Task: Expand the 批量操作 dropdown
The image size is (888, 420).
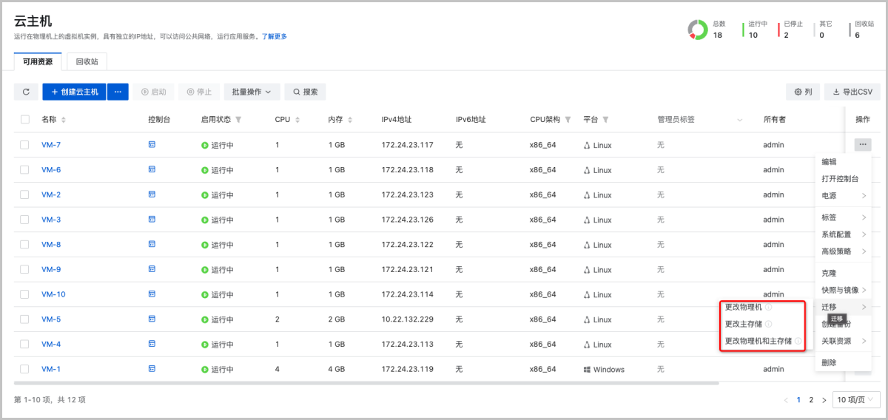Action: 251,92
